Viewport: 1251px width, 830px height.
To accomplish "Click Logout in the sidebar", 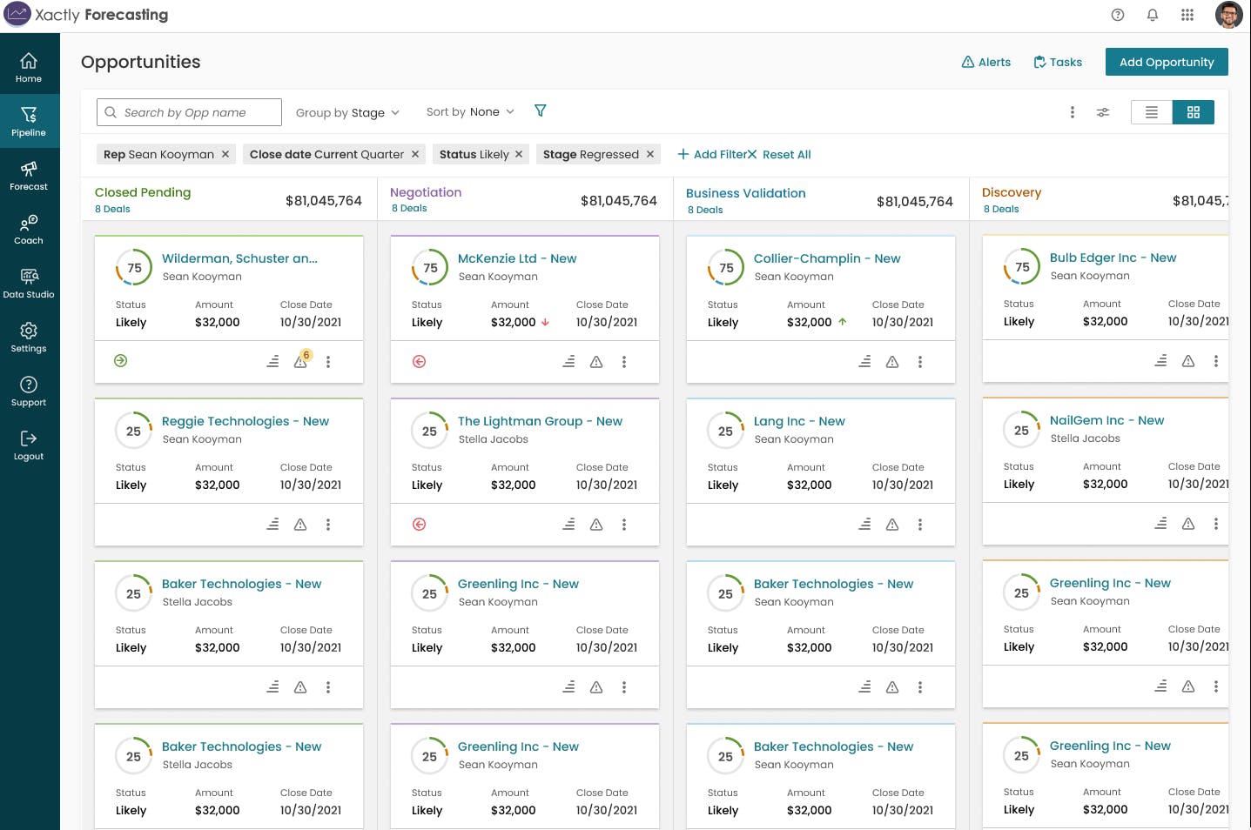I will 29,445.
